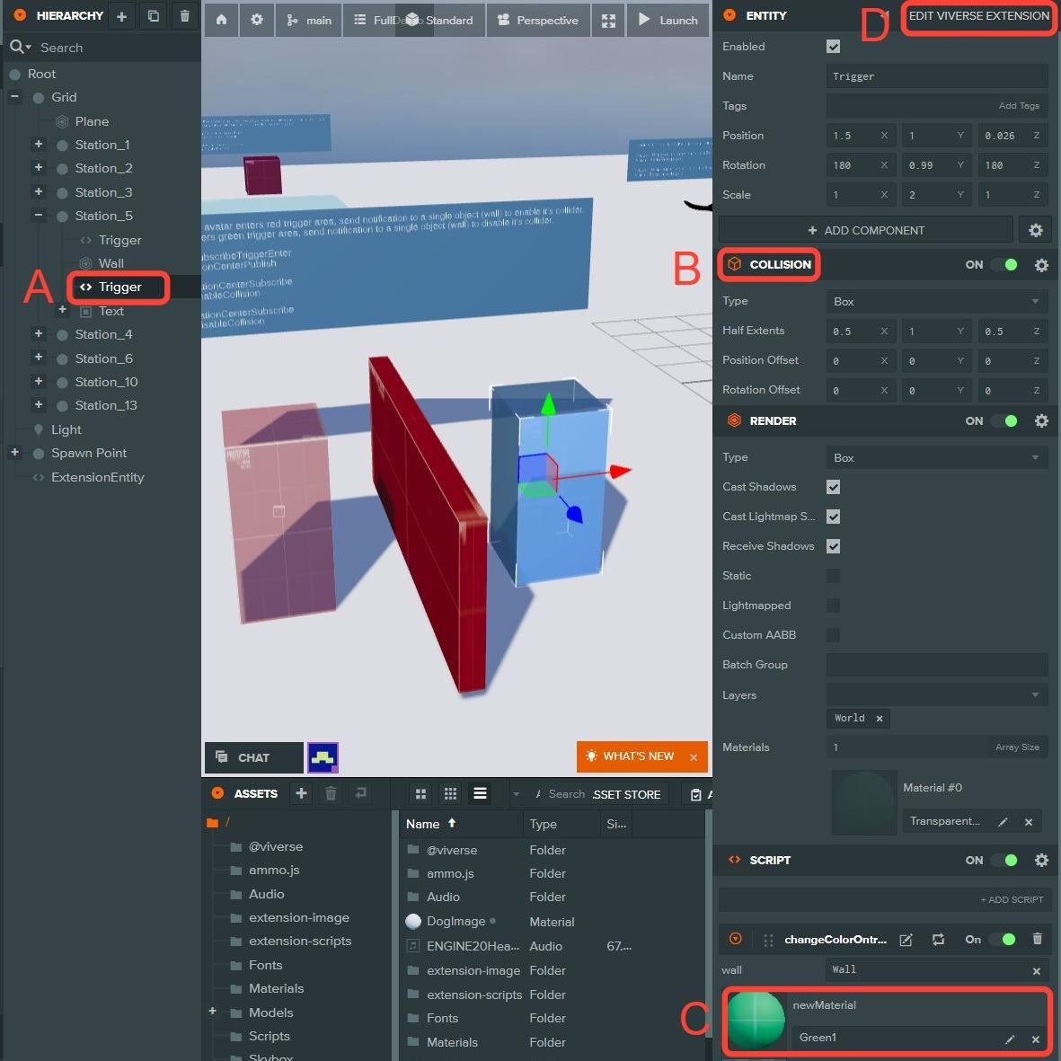This screenshot has height=1061, width=1061.
Task: Open the Collision Type dropdown
Action: [x=936, y=302]
